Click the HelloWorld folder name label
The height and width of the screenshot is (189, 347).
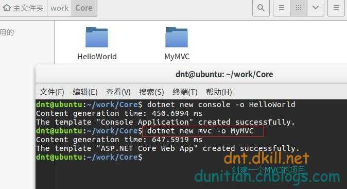pos(97,57)
